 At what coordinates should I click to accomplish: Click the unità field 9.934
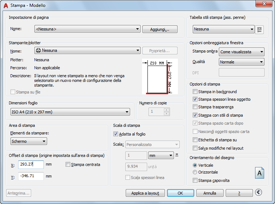tap(136, 167)
